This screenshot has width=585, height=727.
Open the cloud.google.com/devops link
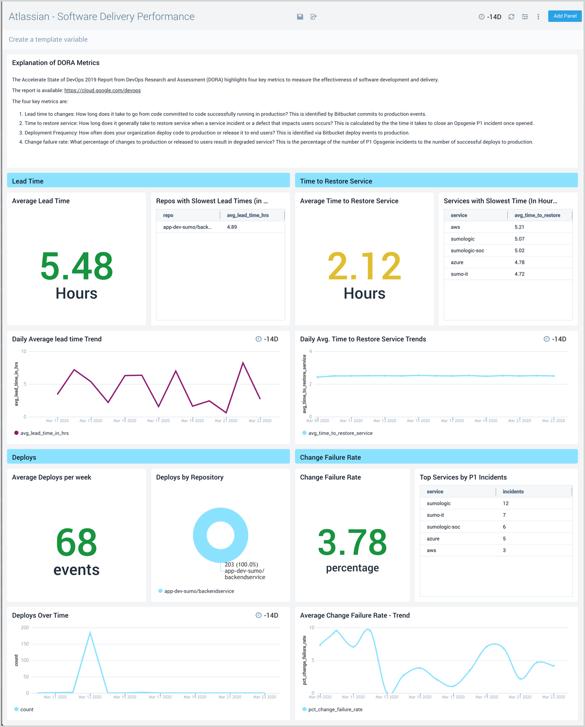pos(102,90)
